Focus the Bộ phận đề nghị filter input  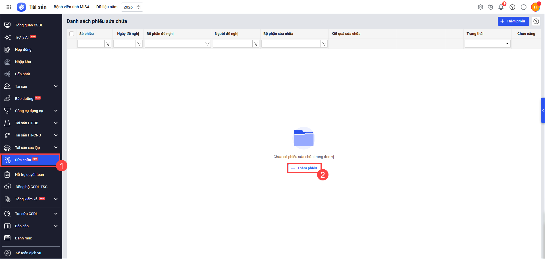(x=174, y=44)
